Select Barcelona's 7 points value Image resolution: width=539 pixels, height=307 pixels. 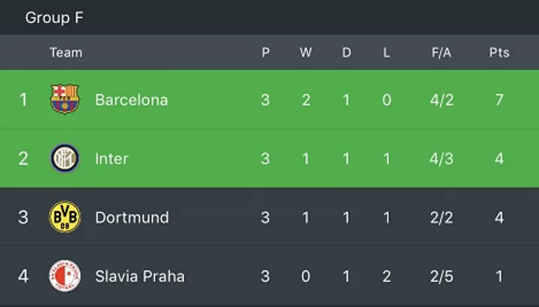[499, 100]
